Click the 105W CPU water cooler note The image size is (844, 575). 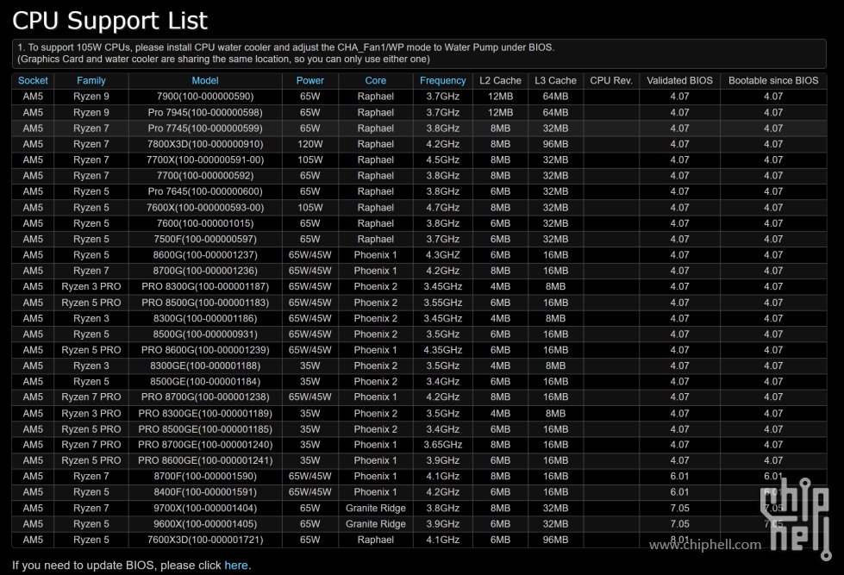[x=419, y=53]
